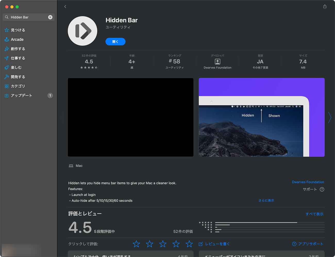Image resolution: width=335 pixels, height=257 pixels.
Task: Click the Mac laptop platform icon
Action: 71,166
